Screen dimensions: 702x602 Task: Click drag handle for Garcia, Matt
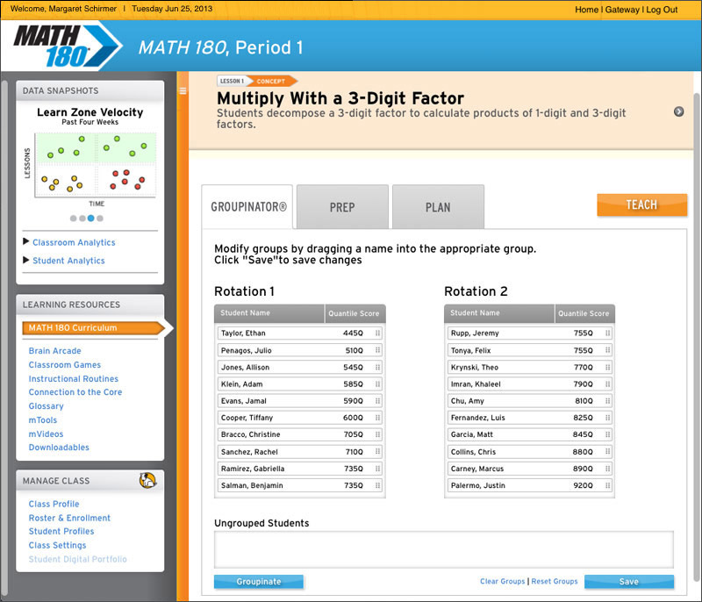point(607,434)
